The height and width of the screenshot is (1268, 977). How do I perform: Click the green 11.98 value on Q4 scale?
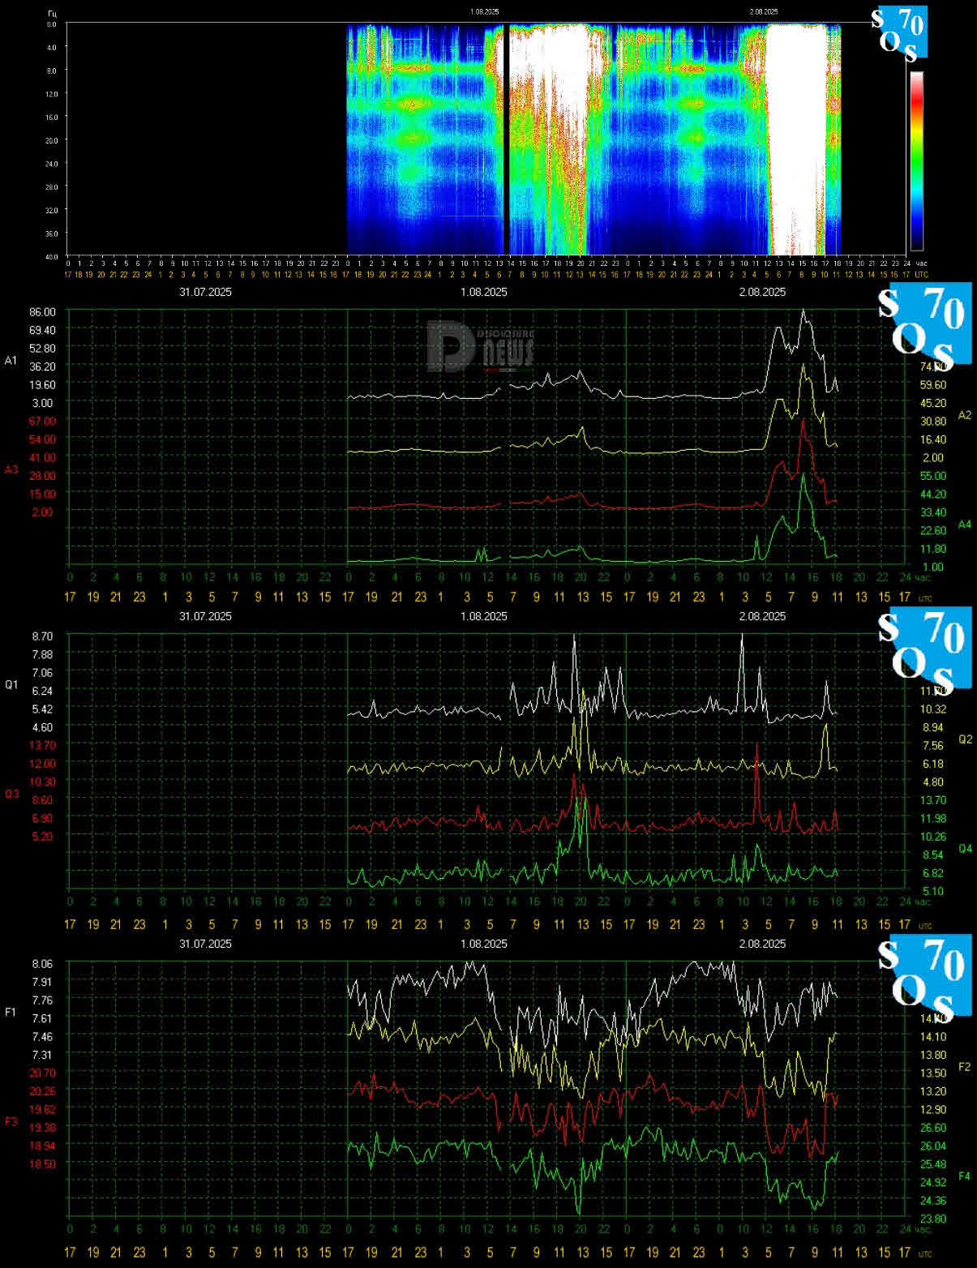(933, 818)
